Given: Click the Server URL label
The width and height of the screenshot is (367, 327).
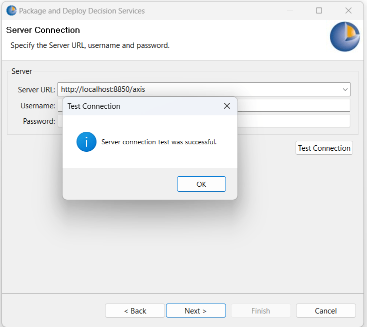Looking at the screenshot, I should coord(36,90).
